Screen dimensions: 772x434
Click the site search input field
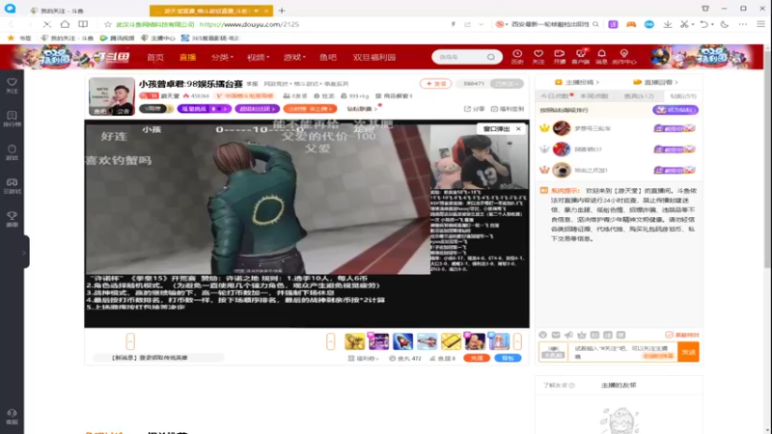(x=460, y=57)
